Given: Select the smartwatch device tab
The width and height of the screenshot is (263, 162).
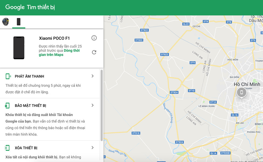Looking at the screenshot, I should [6, 22].
